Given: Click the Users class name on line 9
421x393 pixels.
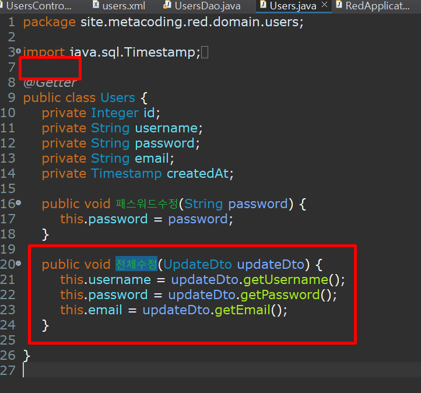Looking at the screenshot, I should coord(118,97).
